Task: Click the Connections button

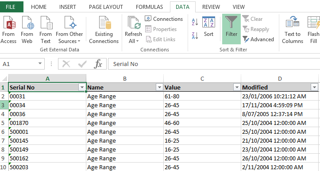Action: [x=164, y=19]
